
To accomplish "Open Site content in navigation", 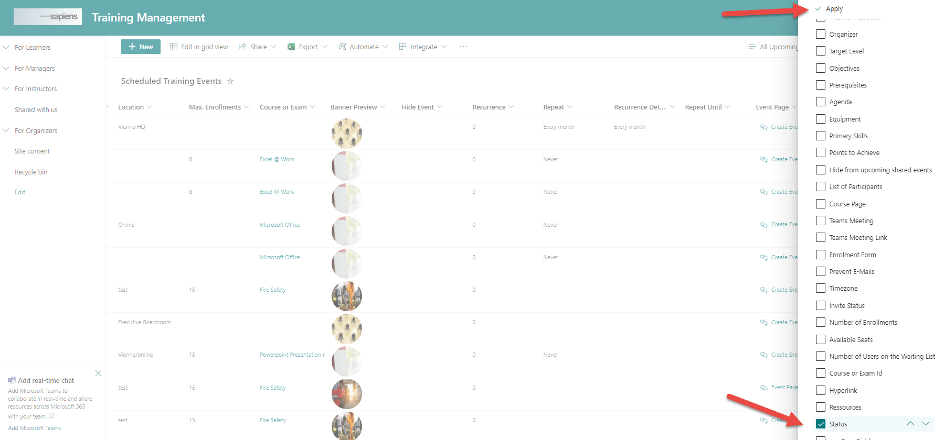I will pos(32,151).
